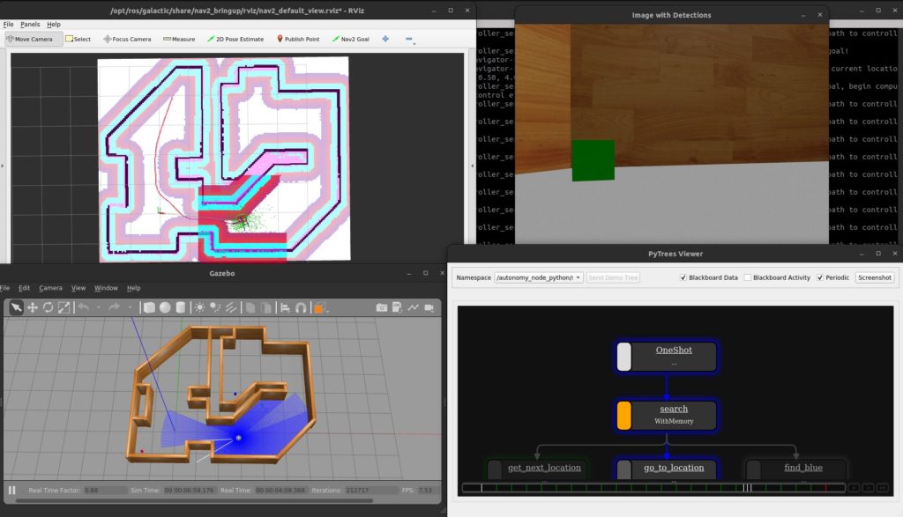Image resolution: width=903 pixels, height=517 pixels.
Task: Select the Gazebo rotate mode tool
Action: tap(48, 307)
